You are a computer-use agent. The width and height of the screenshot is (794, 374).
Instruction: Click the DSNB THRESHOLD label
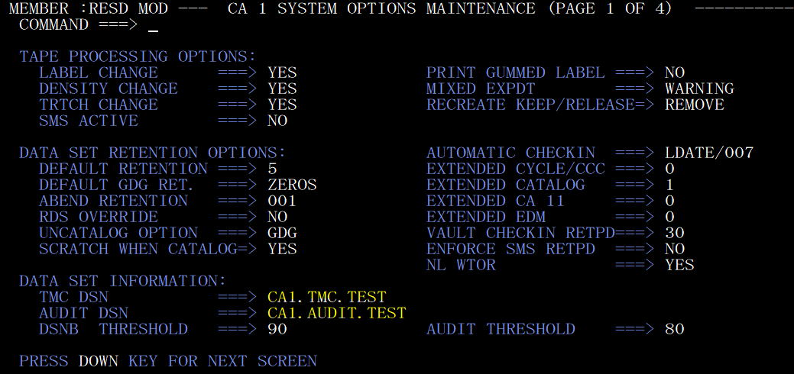113,330
